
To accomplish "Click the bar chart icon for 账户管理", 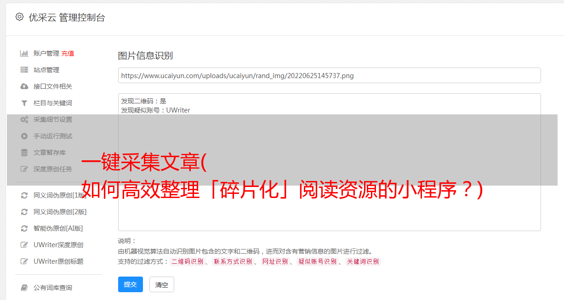I will point(24,53).
